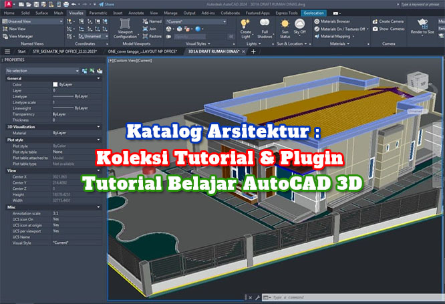Viewport: 445px width, 304px height.
Task: Click the Create Camera icon
Action: pyautogui.click(x=375, y=21)
